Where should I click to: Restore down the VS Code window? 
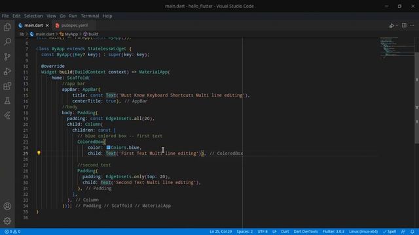tap(399, 6)
